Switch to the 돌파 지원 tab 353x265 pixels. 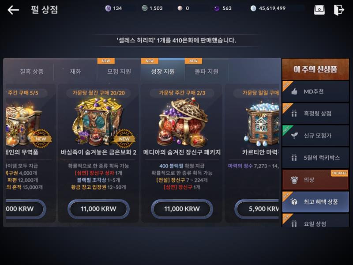pyautogui.click(x=207, y=72)
